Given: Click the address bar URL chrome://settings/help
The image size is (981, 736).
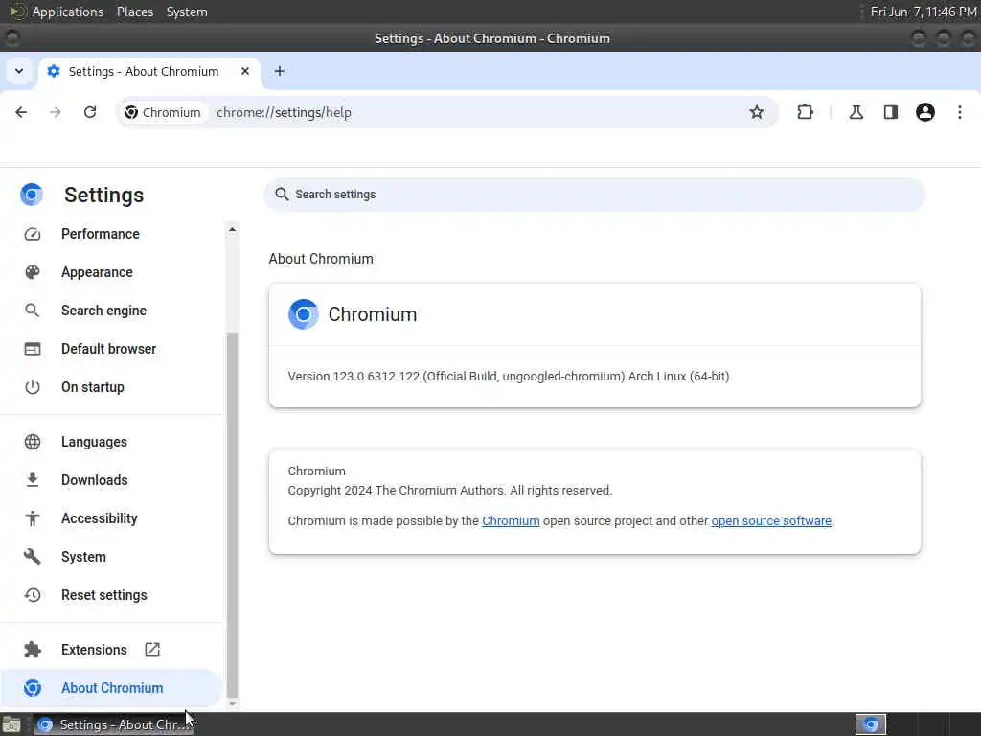Looking at the screenshot, I should pos(284,113).
